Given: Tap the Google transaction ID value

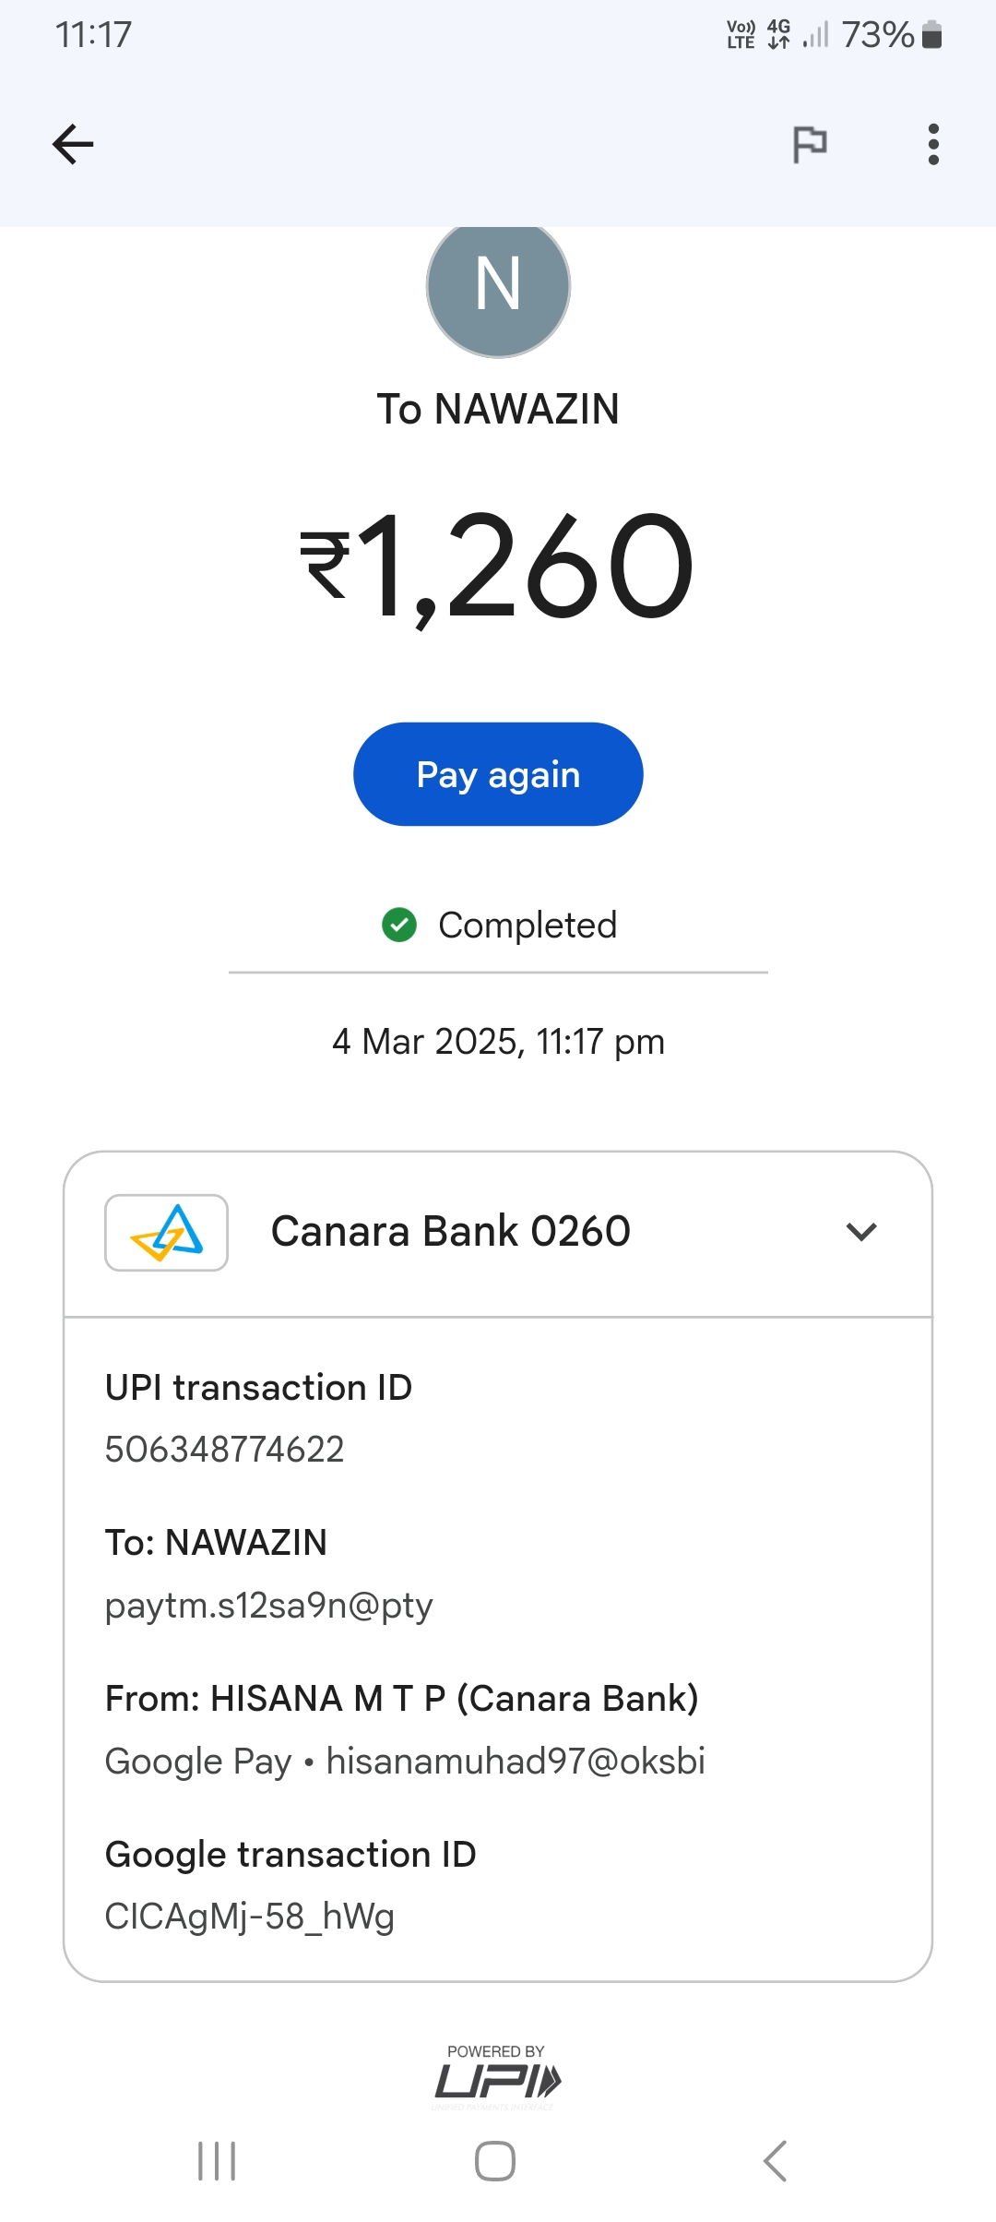Looking at the screenshot, I should [250, 1917].
